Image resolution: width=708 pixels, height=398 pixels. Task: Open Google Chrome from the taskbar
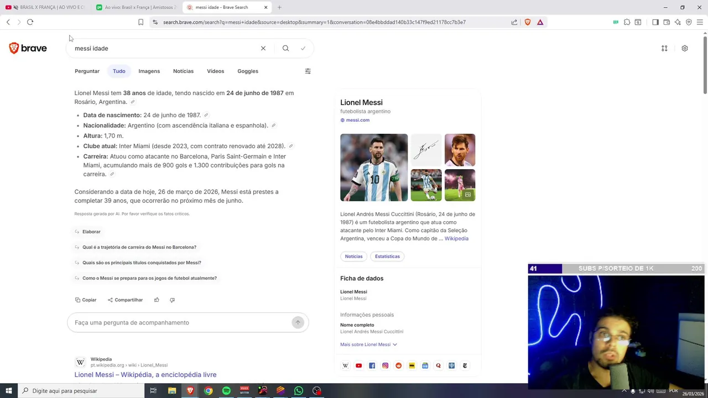click(x=208, y=391)
